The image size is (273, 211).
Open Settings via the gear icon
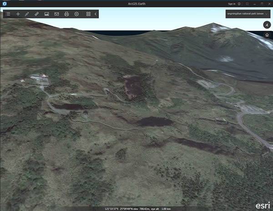click(x=76, y=14)
